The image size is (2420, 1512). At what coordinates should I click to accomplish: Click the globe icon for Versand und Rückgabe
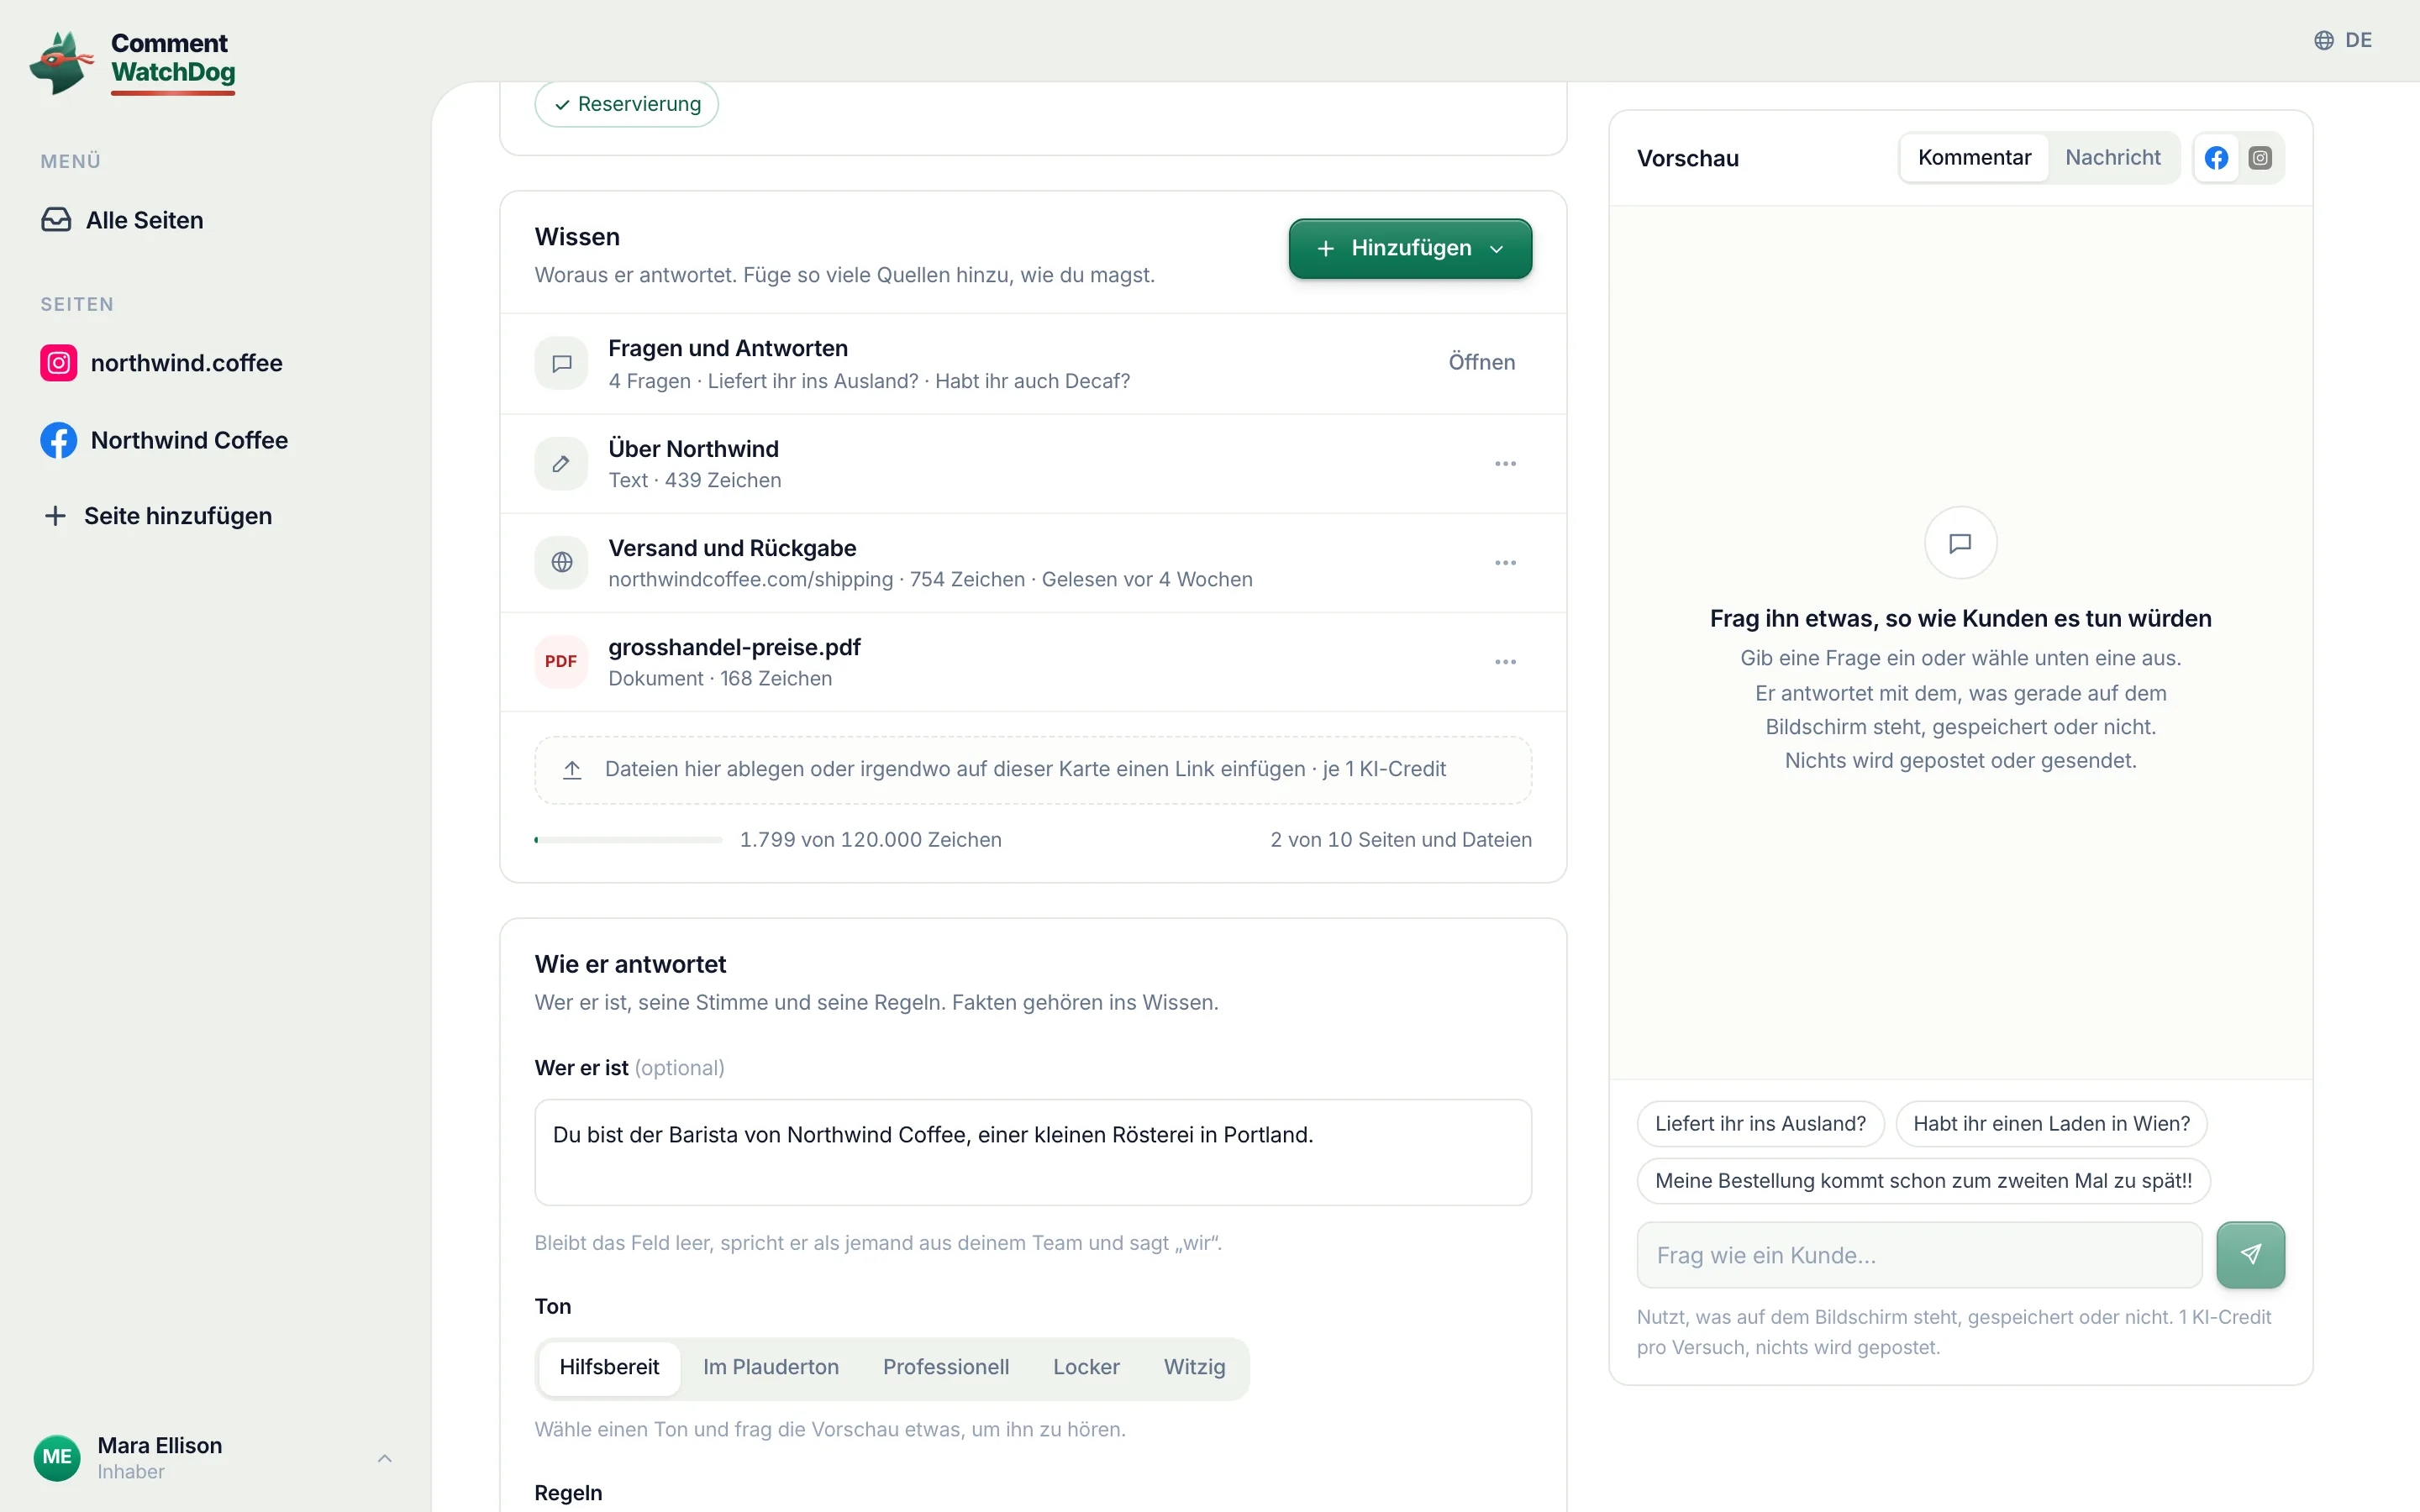click(x=561, y=562)
